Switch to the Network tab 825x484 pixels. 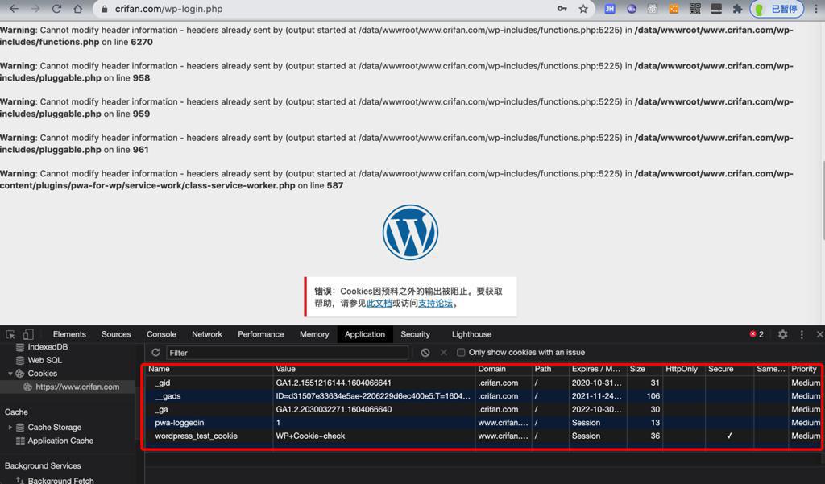click(x=207, y=334)
